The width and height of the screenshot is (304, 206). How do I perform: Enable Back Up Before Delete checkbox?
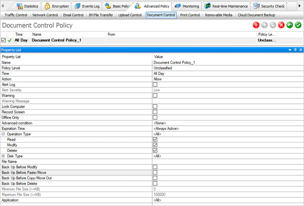point(155,184)
